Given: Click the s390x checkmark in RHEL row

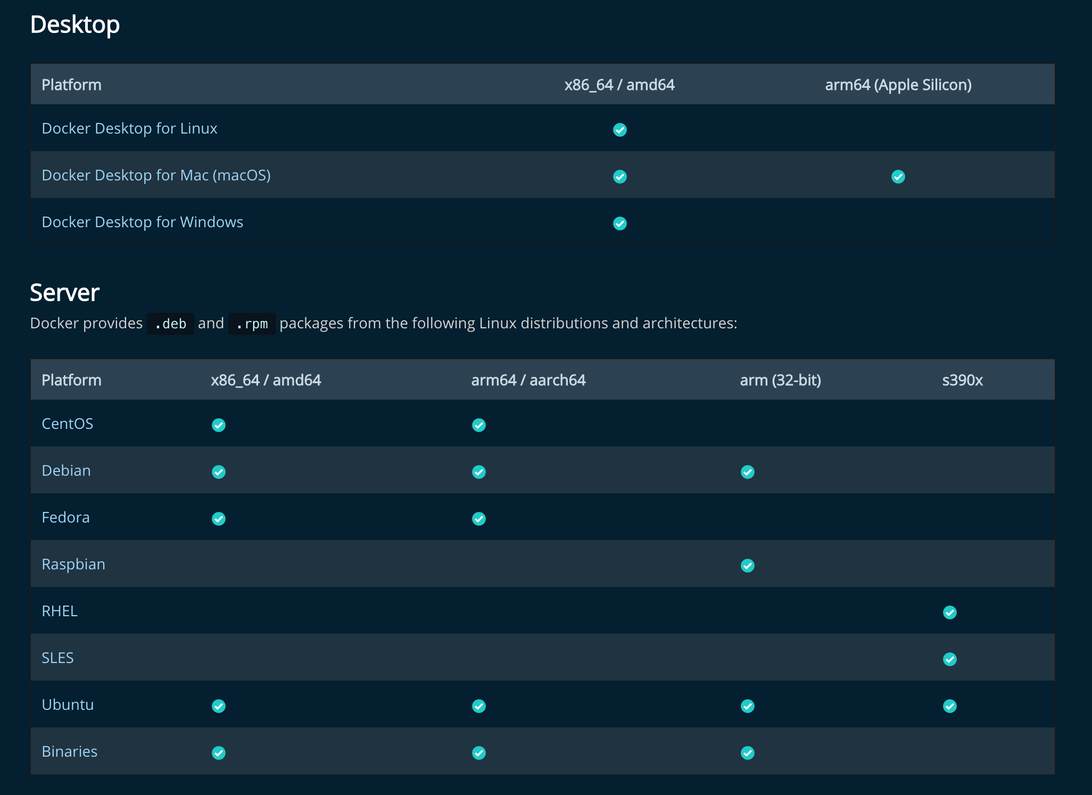Looking at the screenshot, I should (949, 612).
